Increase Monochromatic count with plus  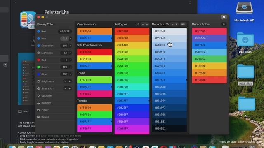(x=177, y=24)
